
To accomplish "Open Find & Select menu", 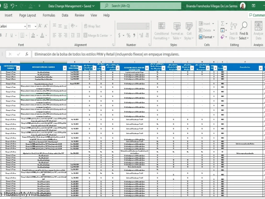I will pos(244,31).
